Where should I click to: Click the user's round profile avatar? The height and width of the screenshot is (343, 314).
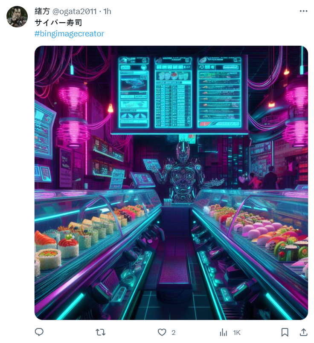(x=17, y=17)
